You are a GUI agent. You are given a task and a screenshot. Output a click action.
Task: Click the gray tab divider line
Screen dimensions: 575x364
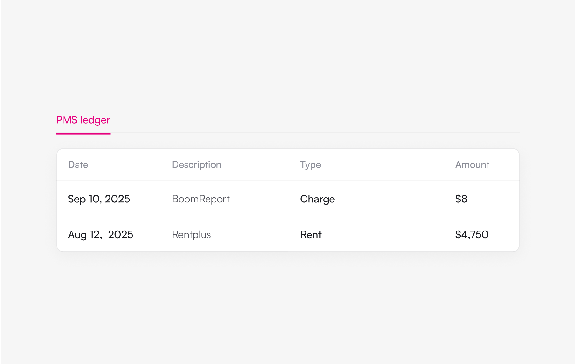point(315,133)
